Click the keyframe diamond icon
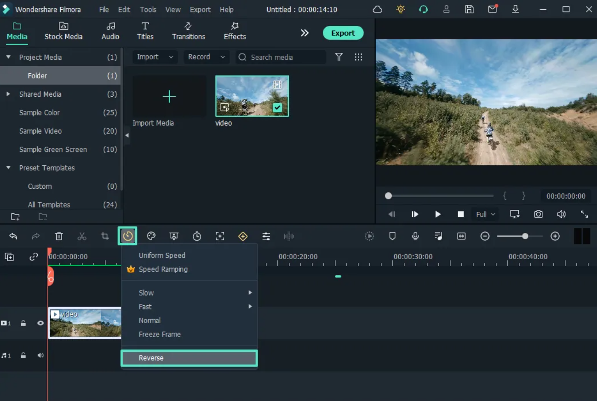597x401 pixels. [x=243, y=236]
